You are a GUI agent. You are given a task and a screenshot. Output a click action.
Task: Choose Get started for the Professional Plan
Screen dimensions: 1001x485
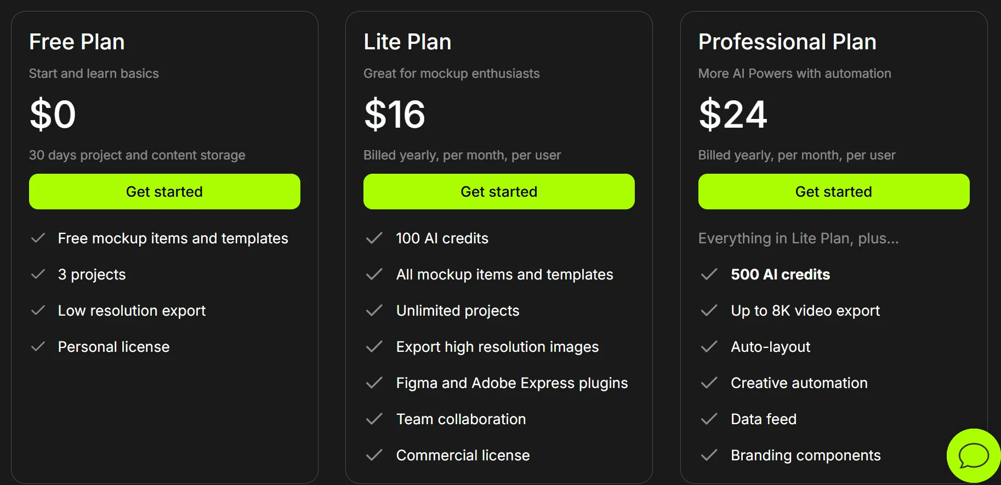pyautogui.click(x=833, y=191)
